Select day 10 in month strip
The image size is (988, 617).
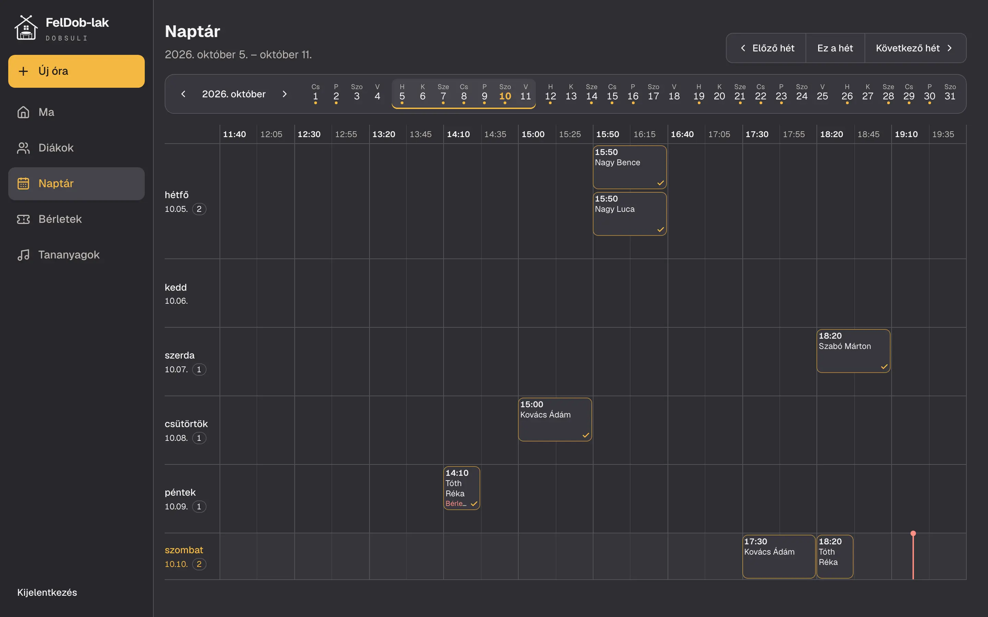(x=505, y=94)
